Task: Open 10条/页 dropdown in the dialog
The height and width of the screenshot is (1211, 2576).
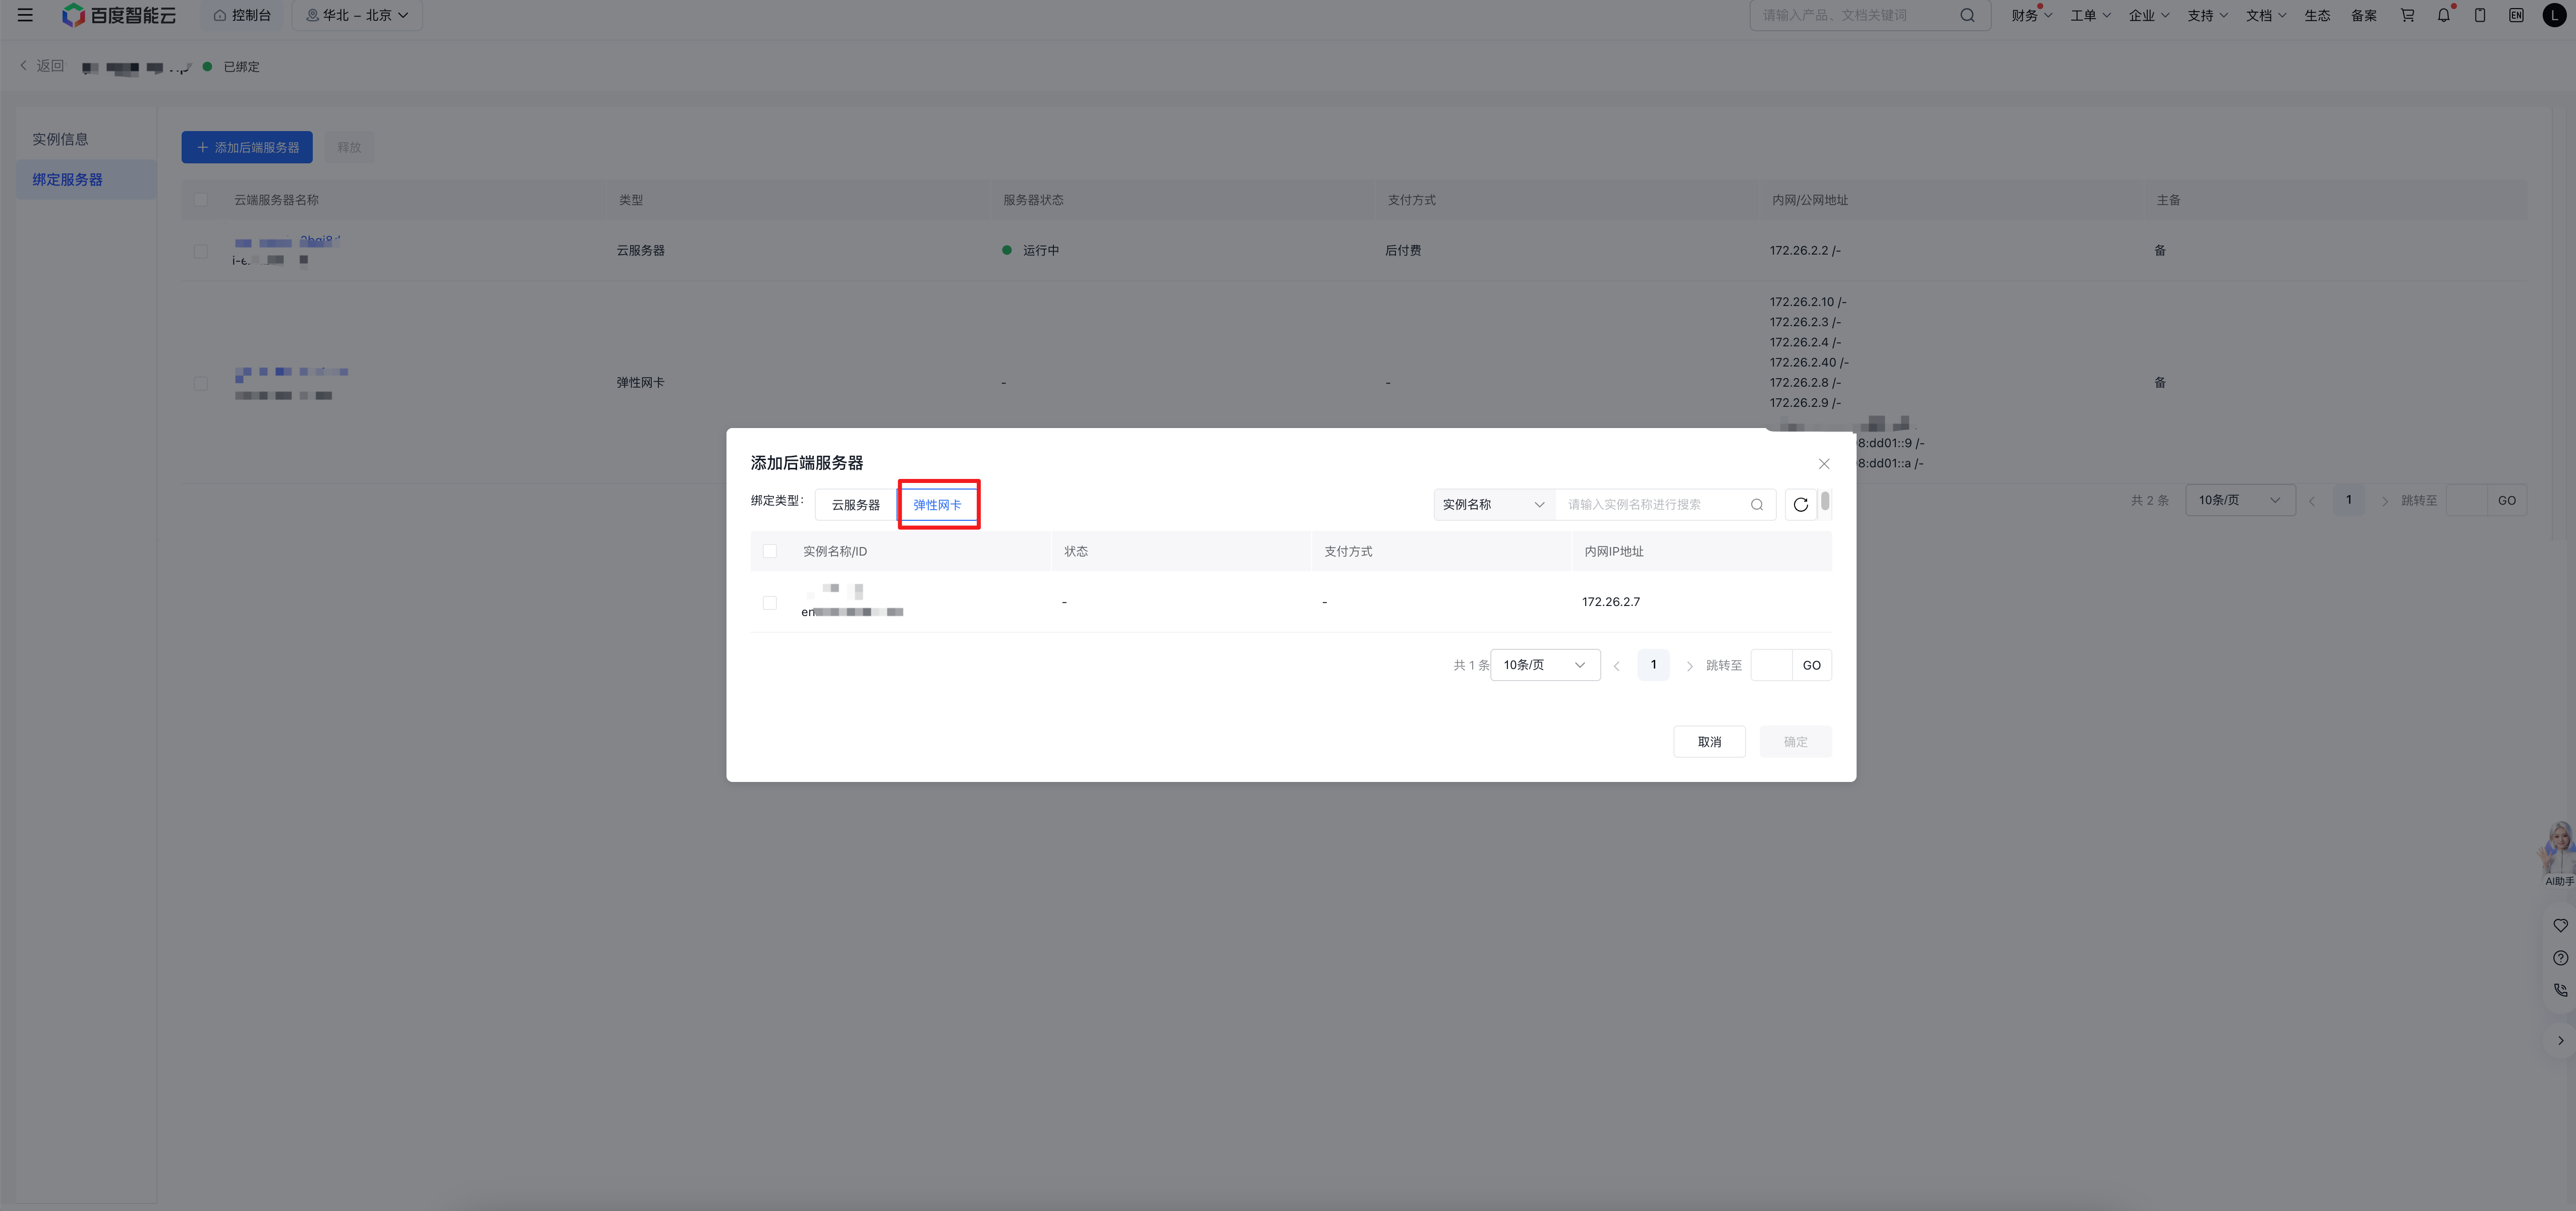Action: pyautogui.click(x=1545, y=665)
